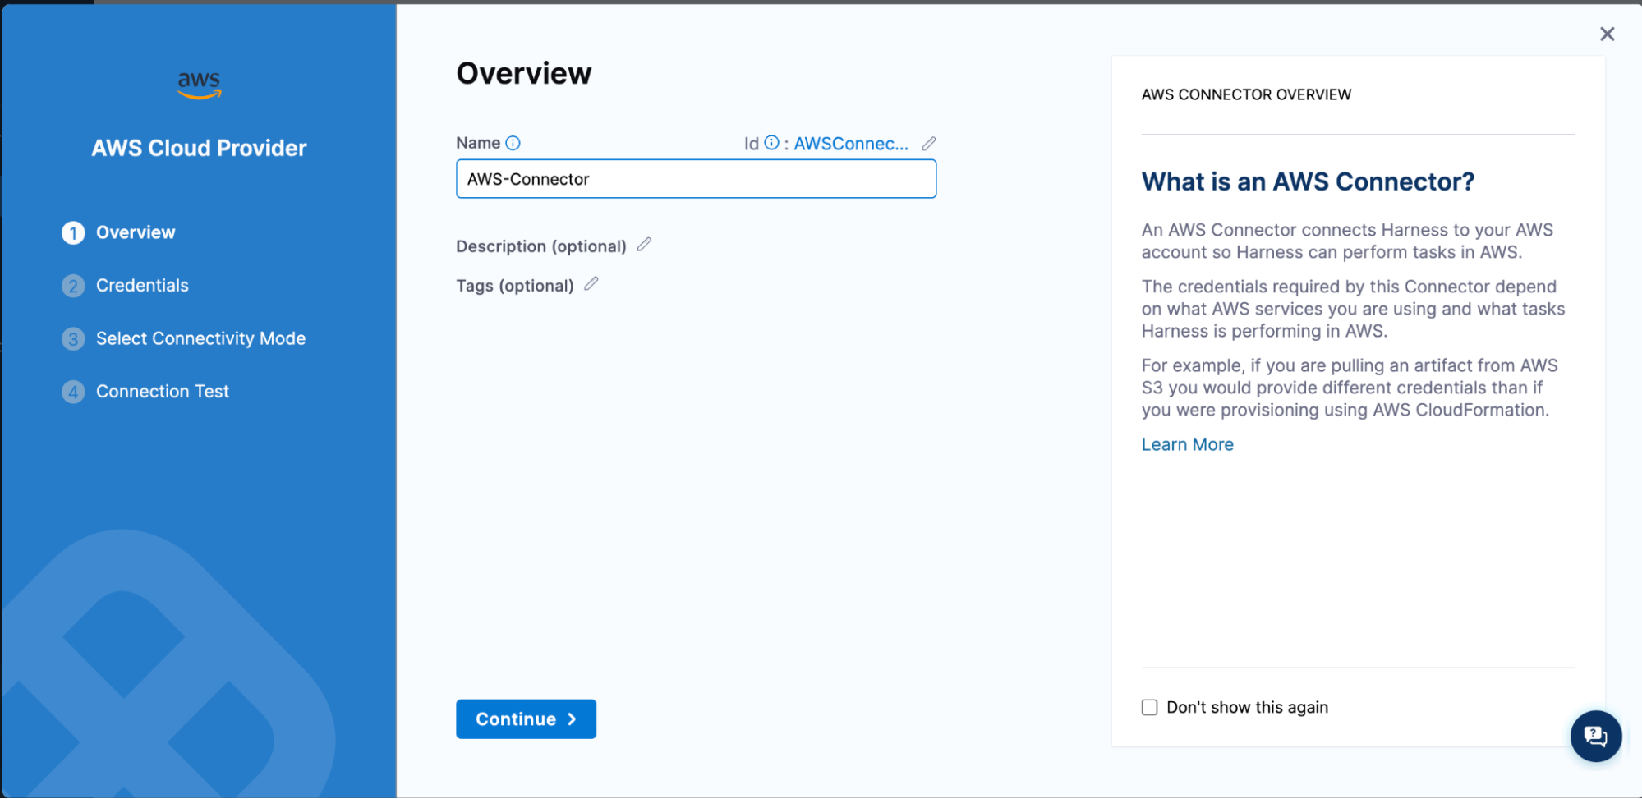Click the Name info icon
The image size is (1642, 799).
pos(513,143)
